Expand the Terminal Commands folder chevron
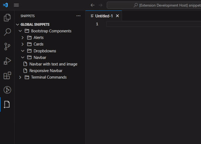Screen dimensions: 201x144 pyautogui.click(x=20, y=77)
